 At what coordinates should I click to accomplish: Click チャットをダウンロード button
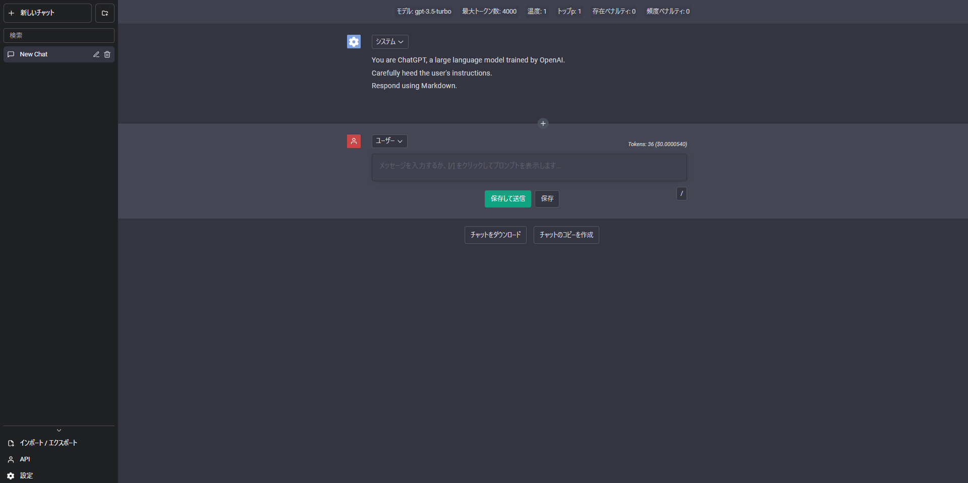[495, 235]
